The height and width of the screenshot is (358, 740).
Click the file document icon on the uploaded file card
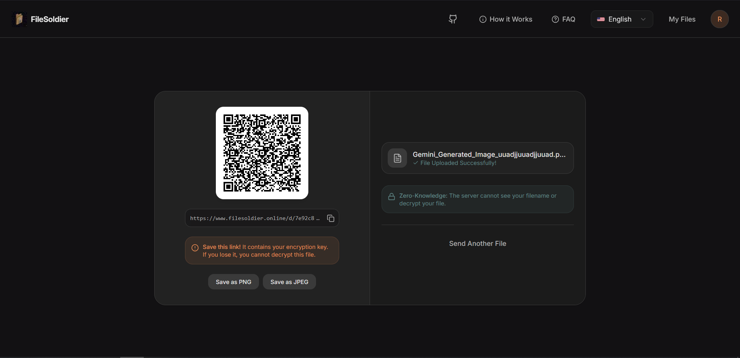click(397, 158)
